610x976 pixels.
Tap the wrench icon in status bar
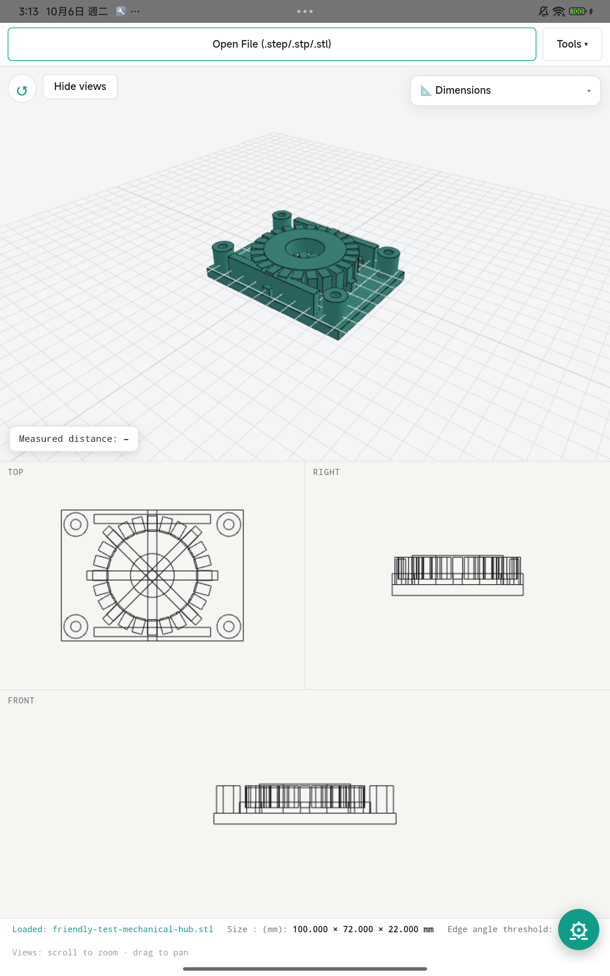[x=120, y=11]
